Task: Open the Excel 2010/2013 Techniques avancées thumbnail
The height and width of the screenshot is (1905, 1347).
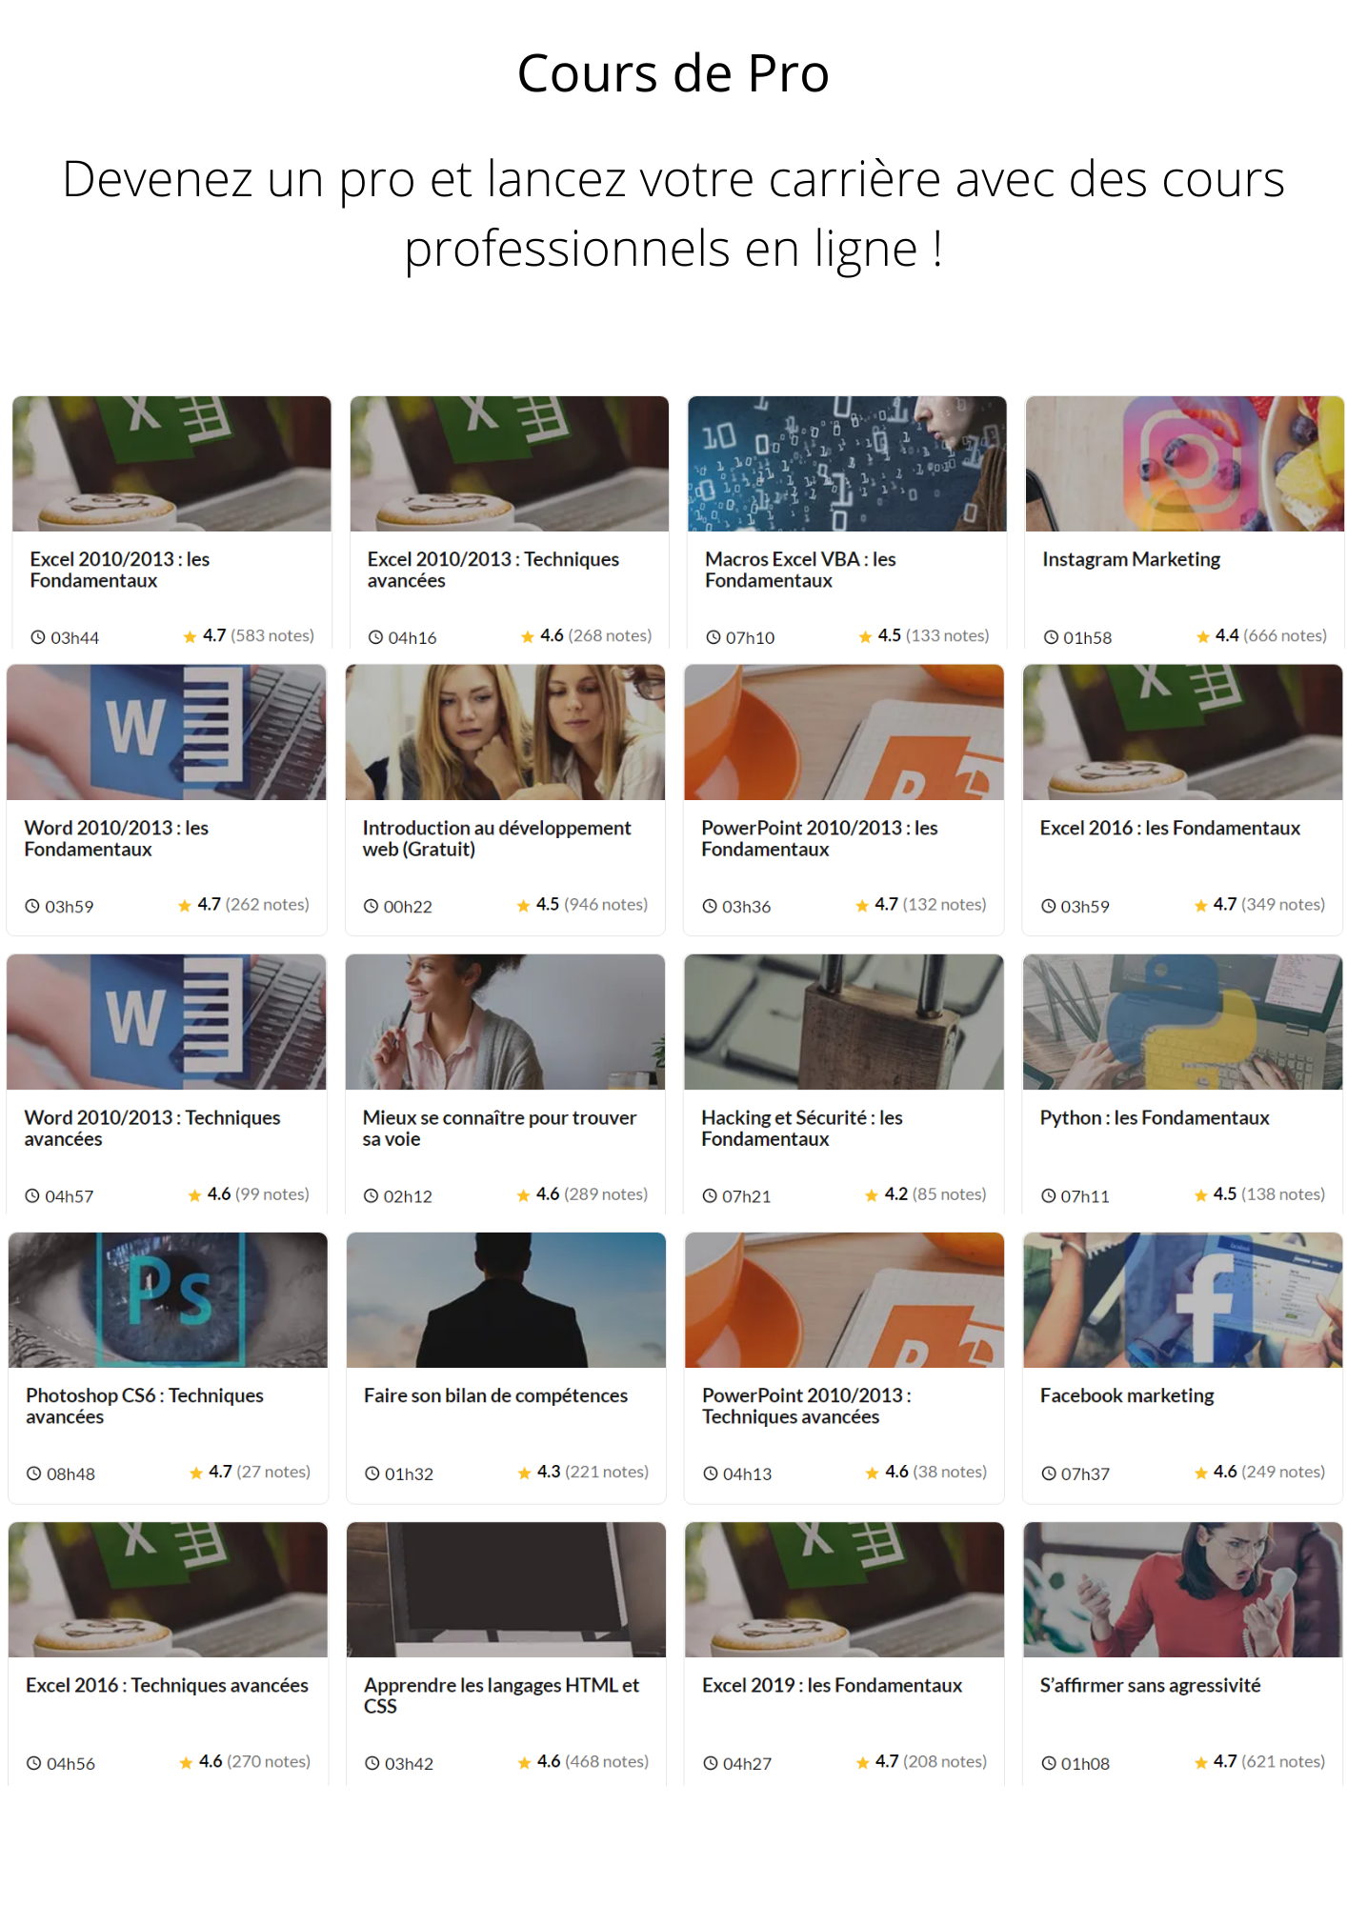Action: point(510,464)
